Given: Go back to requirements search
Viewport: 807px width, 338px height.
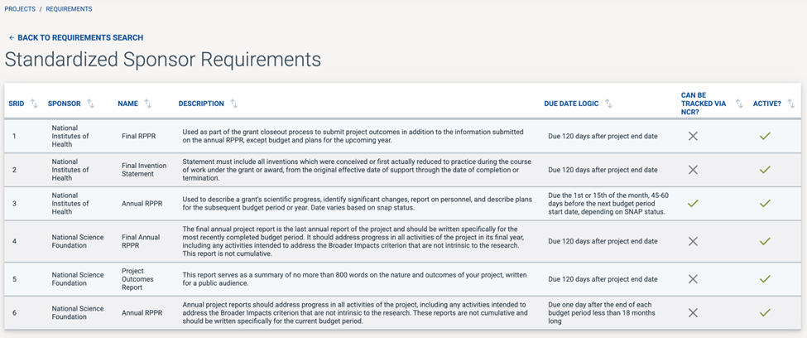Looking at the screenshot, I should tap(75, 38).
